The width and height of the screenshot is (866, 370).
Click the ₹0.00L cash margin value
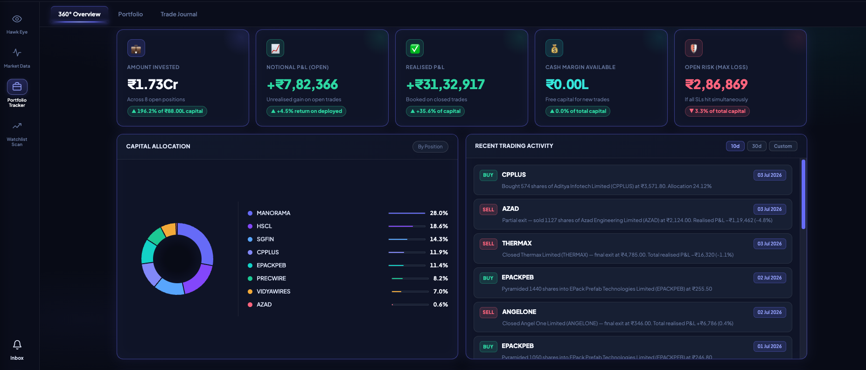coord(567,84)
